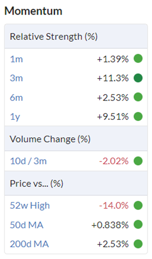Click the 10d / 3m volume link
The height and width of the screenshot is (259, 152).
28,161
